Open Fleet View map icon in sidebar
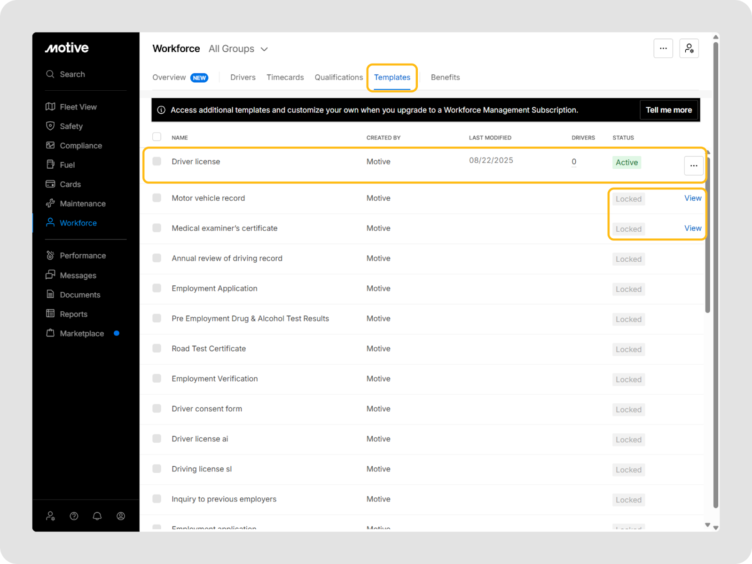This screenshot has width=752, height=564. point(50,107)
